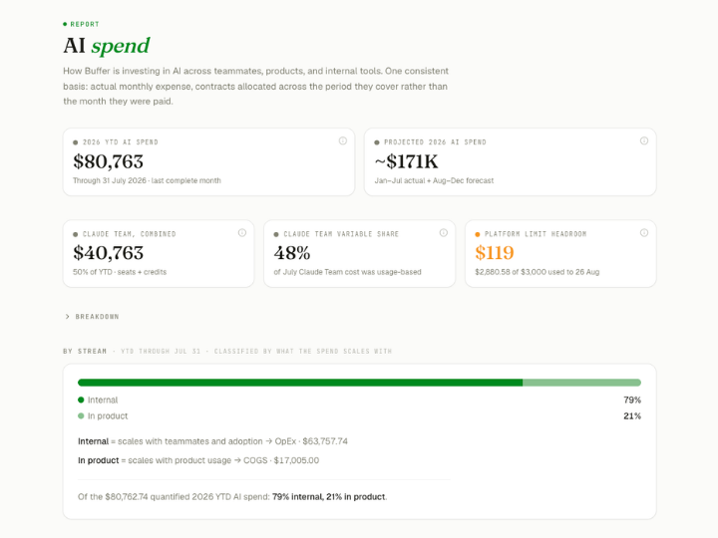The width and height of the screenshot is (718, 538).
Task: Click info icon on 2026 YTD AI Spend card
Action: click(x=342, y=140)
